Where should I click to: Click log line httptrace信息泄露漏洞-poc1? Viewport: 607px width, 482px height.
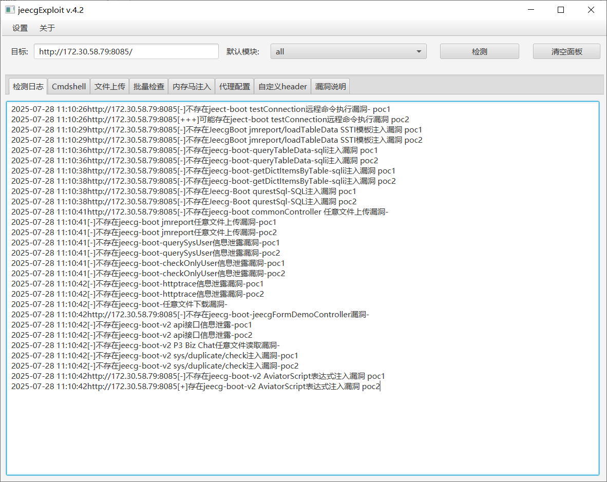(x=138, y=283)
